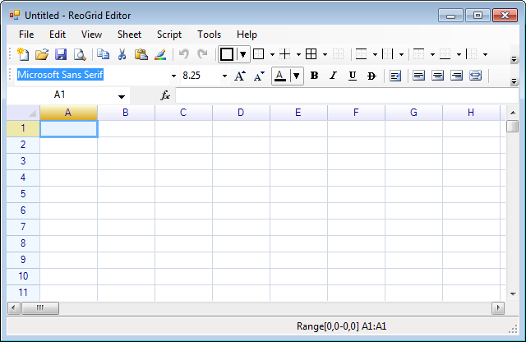Open Print Preview from the toolbar
The width and height of the screenshot is (526, 342).
tap(80, 54)
